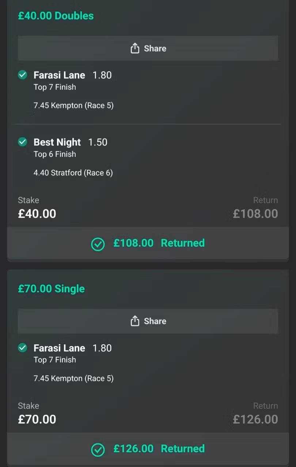This screenshot has height=467, width=296.
Task: Open the £70.00 Single bet heading
Action: [51, 289]
